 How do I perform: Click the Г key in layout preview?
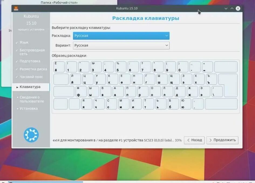149,79
